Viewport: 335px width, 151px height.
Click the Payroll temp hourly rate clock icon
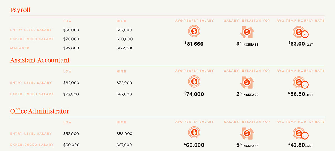click(301, 32)
